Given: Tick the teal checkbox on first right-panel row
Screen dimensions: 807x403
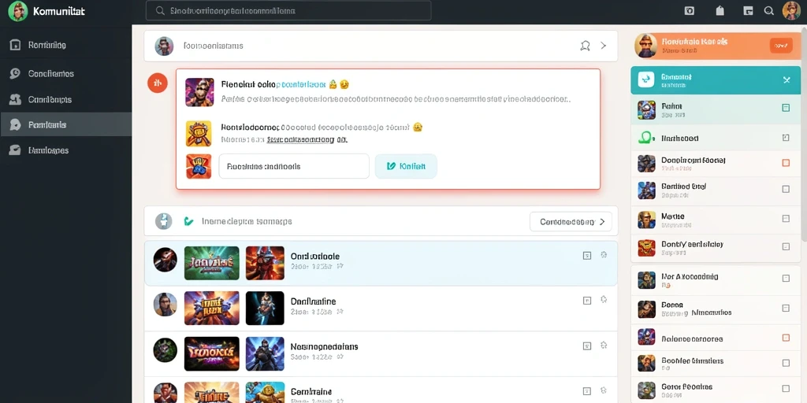Looking at the screenshot, I should [x=786, y=108].
